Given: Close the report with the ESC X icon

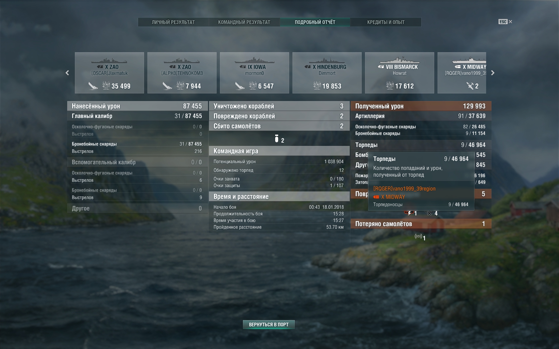Looking at the screenshot, I should pyautogui.click(x=505, y=22).
